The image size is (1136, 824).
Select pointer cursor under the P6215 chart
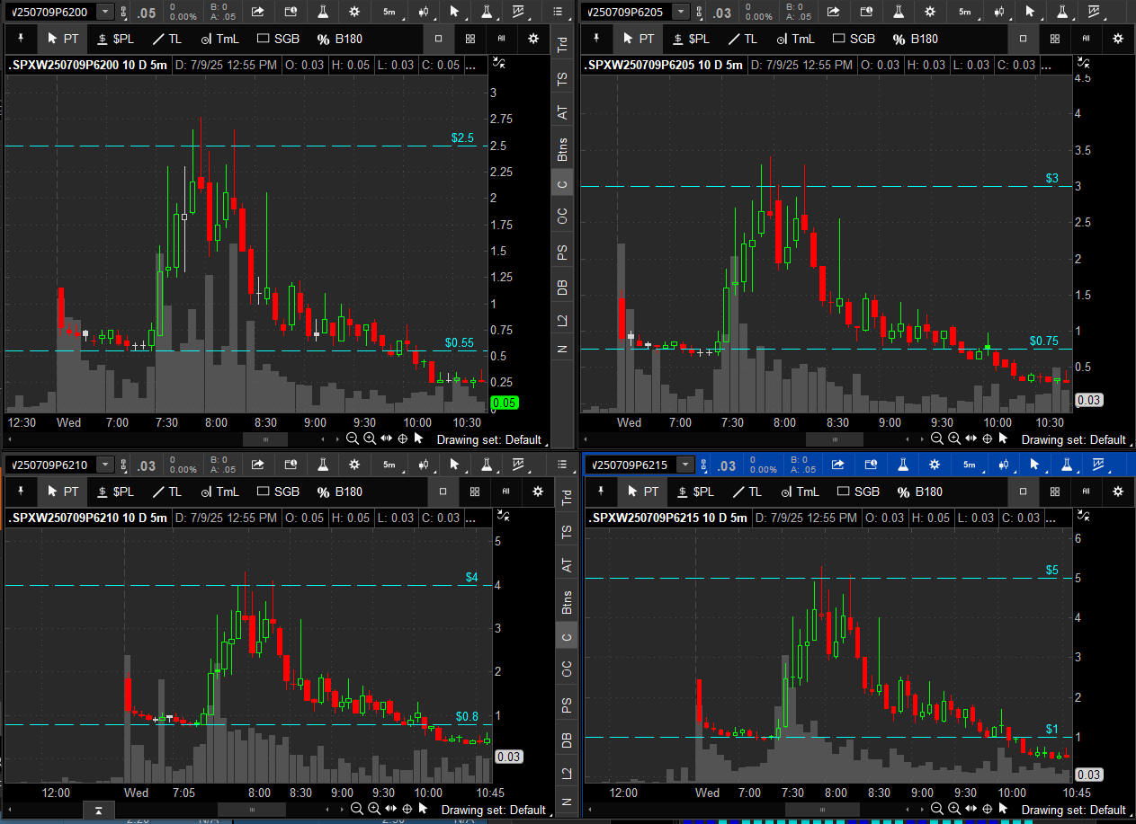tap(1003, 809)
